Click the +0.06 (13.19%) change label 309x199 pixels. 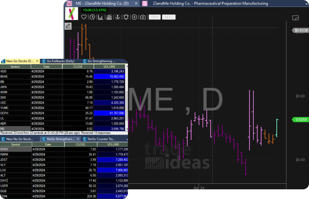pyautogui.click(x=95, y=10)
